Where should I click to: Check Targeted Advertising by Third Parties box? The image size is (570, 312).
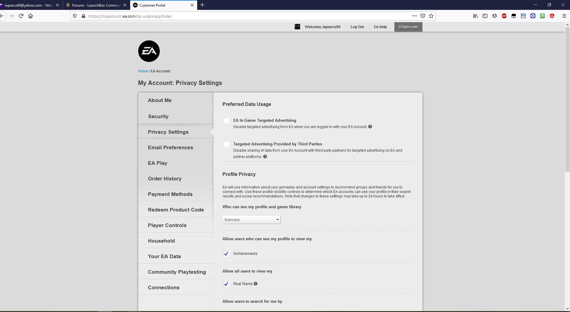[x=226, y=144]
